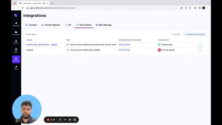Copy FQN of truefoundry-secret-store
The image size is (222, 125).
pos(68,45)
